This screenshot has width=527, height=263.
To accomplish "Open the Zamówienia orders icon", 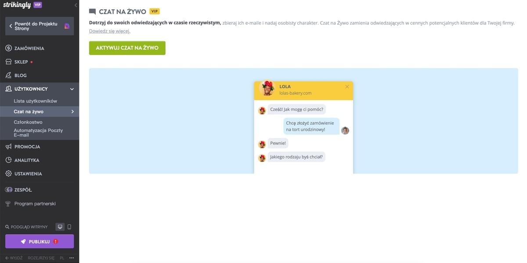I will (x=8, y=48).
